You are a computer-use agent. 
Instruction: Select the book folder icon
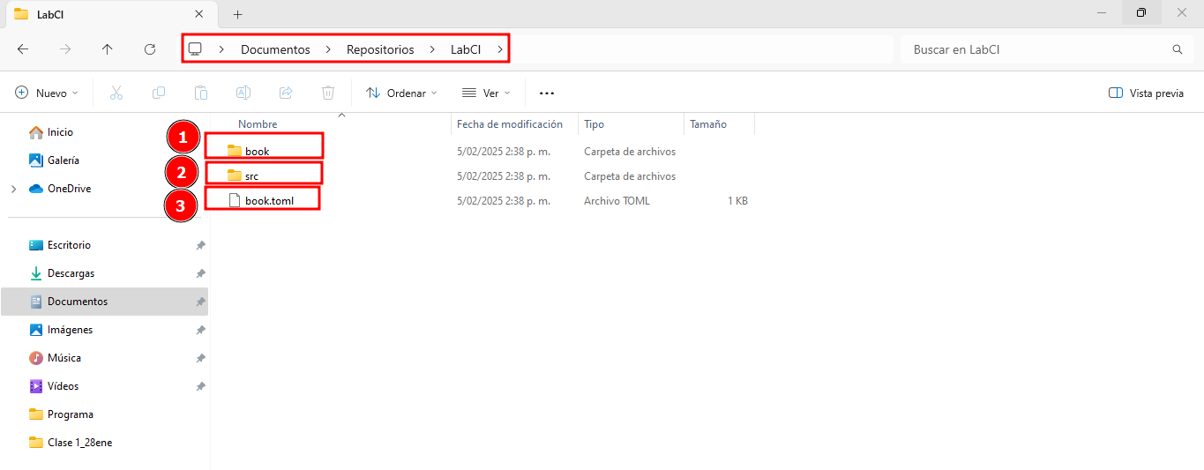point(234,151)
